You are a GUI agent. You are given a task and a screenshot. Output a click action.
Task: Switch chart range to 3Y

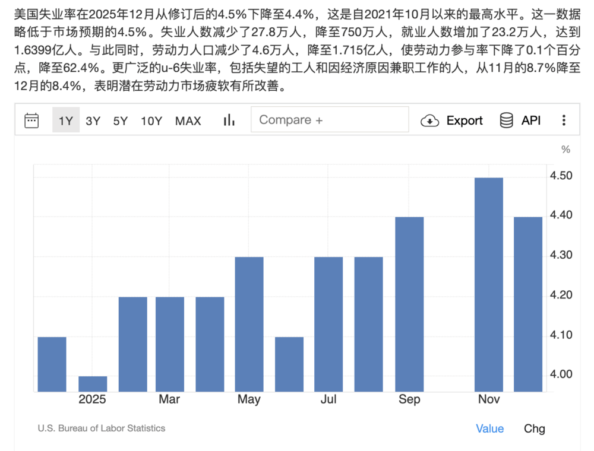[x=93, y=120]
